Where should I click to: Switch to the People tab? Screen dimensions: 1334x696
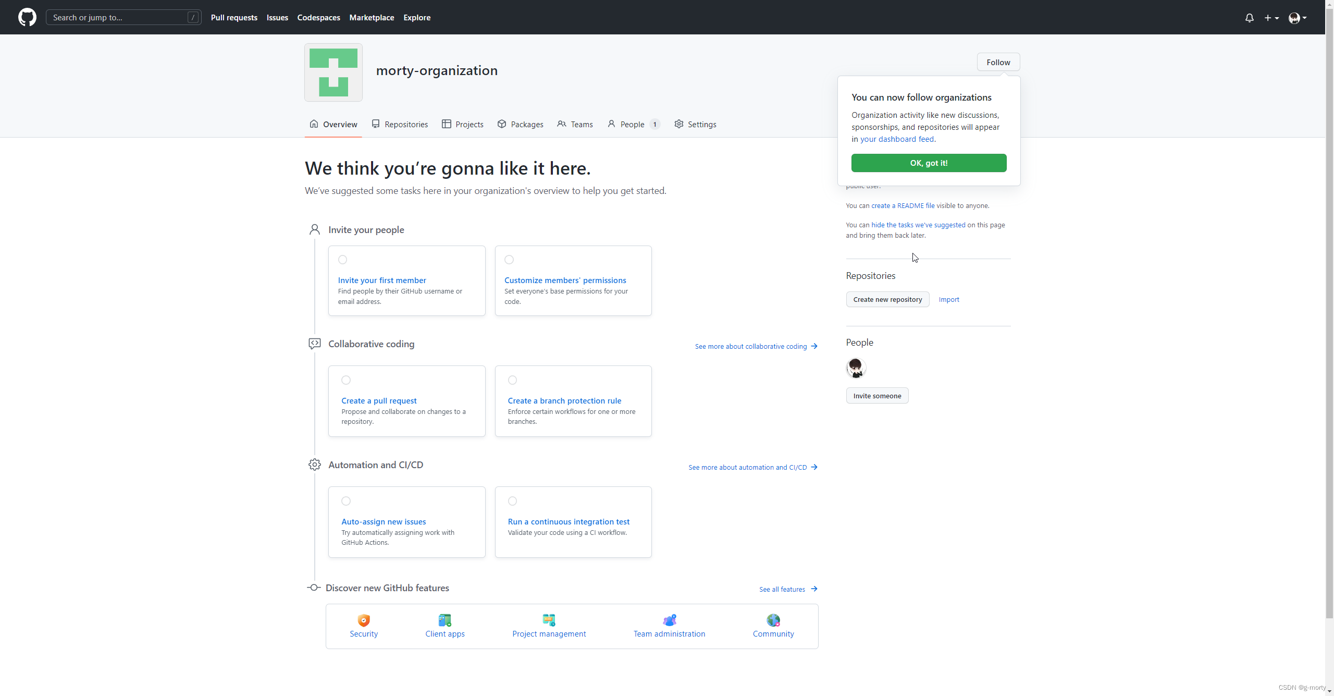click(634, 124)
